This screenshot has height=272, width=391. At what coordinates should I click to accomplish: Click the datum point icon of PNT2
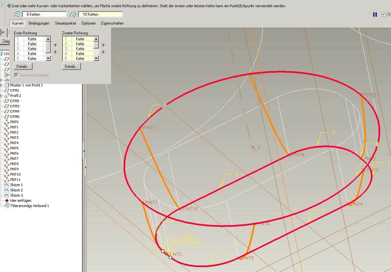(7, 132)
